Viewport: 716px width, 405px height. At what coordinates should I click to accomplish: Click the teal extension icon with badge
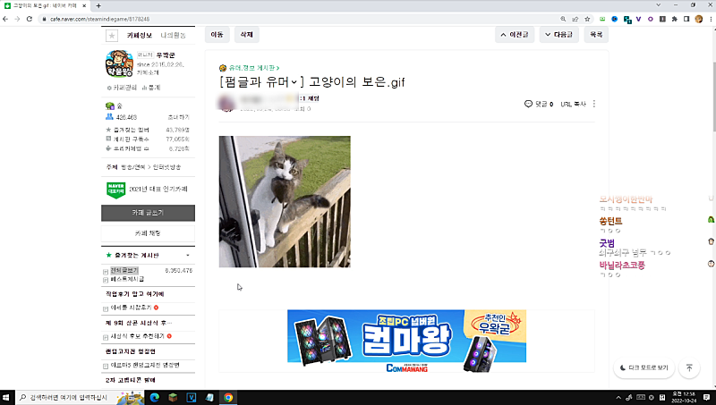[627, 20]
